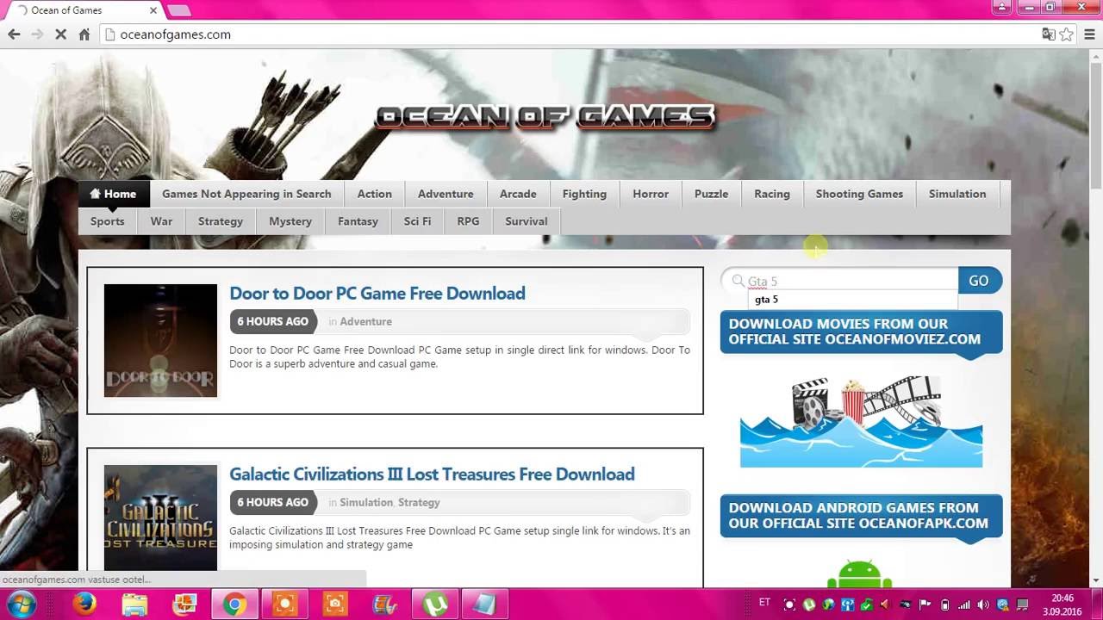1103x620 pixels.
Task: Open the Mystery category
Action: (x=290, y=221)
